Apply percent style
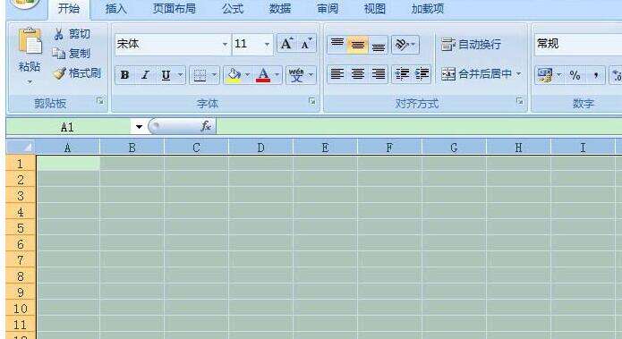Viewport: 622px width, 339px height. tap(575, 75)
